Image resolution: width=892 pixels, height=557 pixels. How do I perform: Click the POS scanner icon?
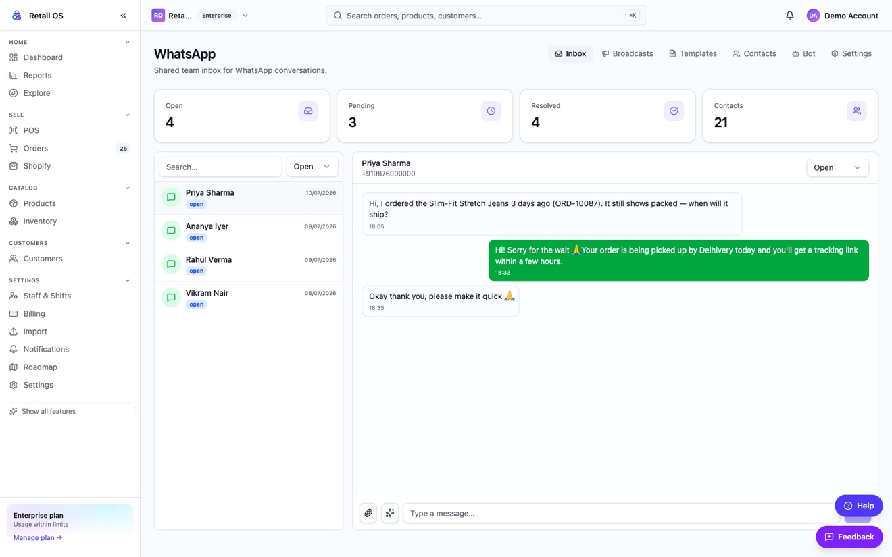click(14, 130)
